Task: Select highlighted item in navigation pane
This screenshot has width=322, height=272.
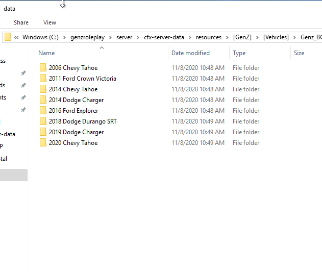Action: click(x=14, y=175)
